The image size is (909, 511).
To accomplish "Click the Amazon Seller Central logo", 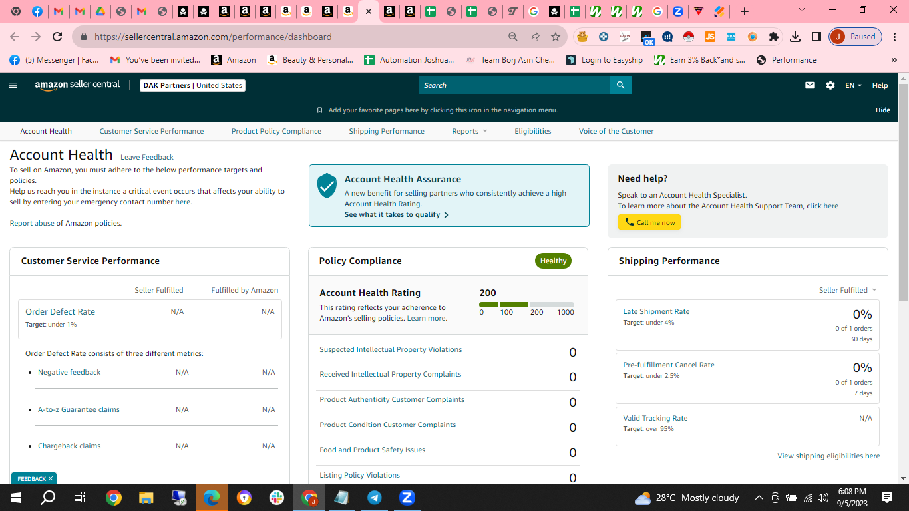I will (x=77, y=85).
